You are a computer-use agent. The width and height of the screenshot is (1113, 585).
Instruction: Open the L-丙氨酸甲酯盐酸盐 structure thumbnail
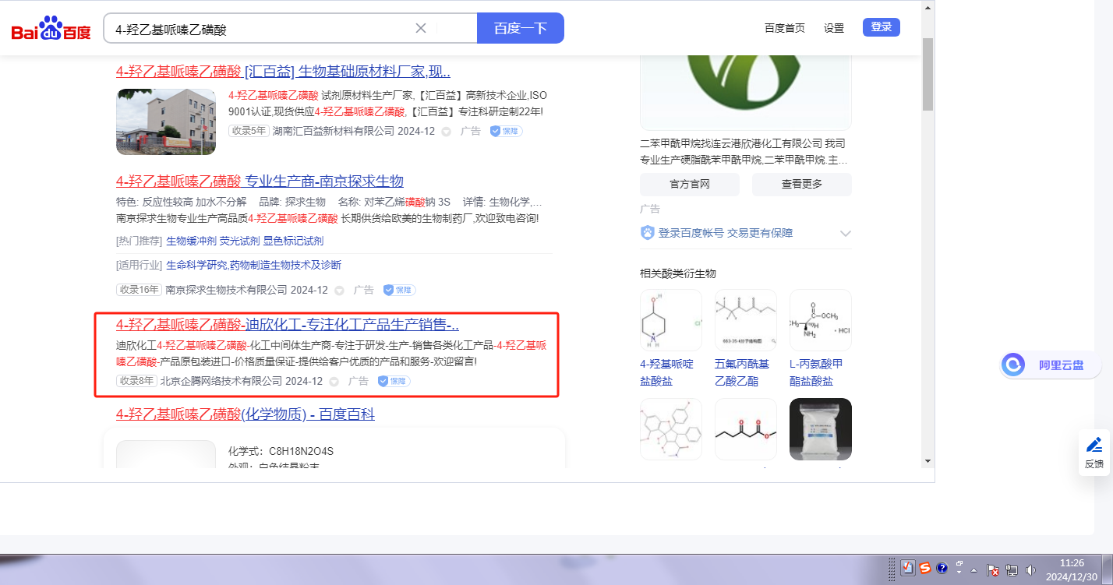821,321
